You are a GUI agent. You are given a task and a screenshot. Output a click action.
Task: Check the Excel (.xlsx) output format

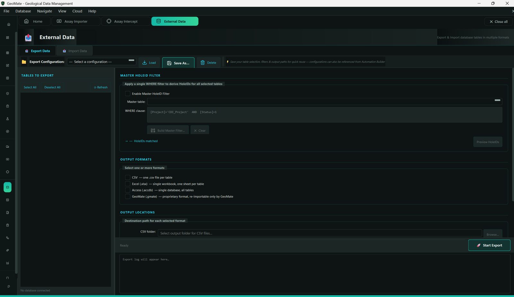tap(128, 184)
